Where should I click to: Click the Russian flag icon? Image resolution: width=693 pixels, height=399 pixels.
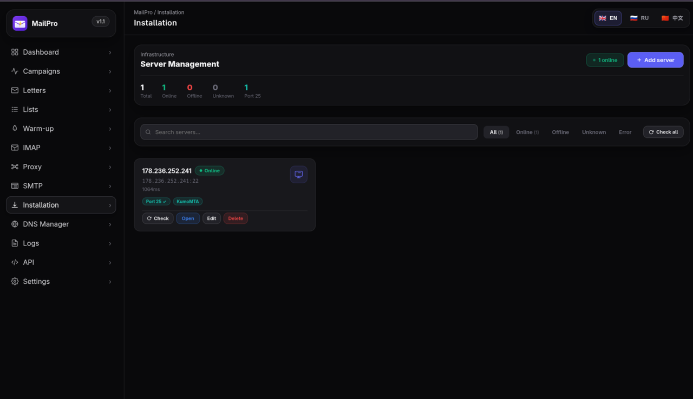click(633, 18)
